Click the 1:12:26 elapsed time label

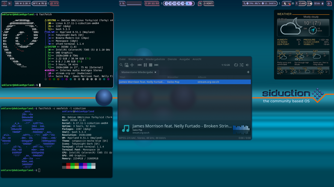tap(225, 65)
